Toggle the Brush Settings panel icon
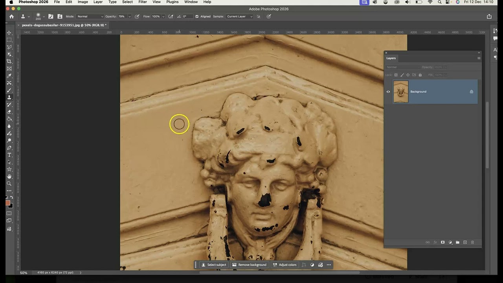The height and width of the screenshot is (283, 503). 51,17
